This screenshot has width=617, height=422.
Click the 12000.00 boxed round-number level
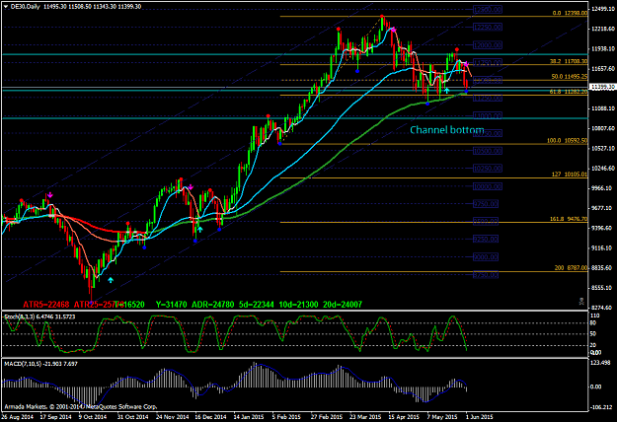pos(487,45)
